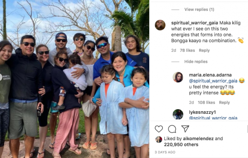248x158 pixels.
Task: Like the post with the heart icon
Action: (x=159, y=129)
